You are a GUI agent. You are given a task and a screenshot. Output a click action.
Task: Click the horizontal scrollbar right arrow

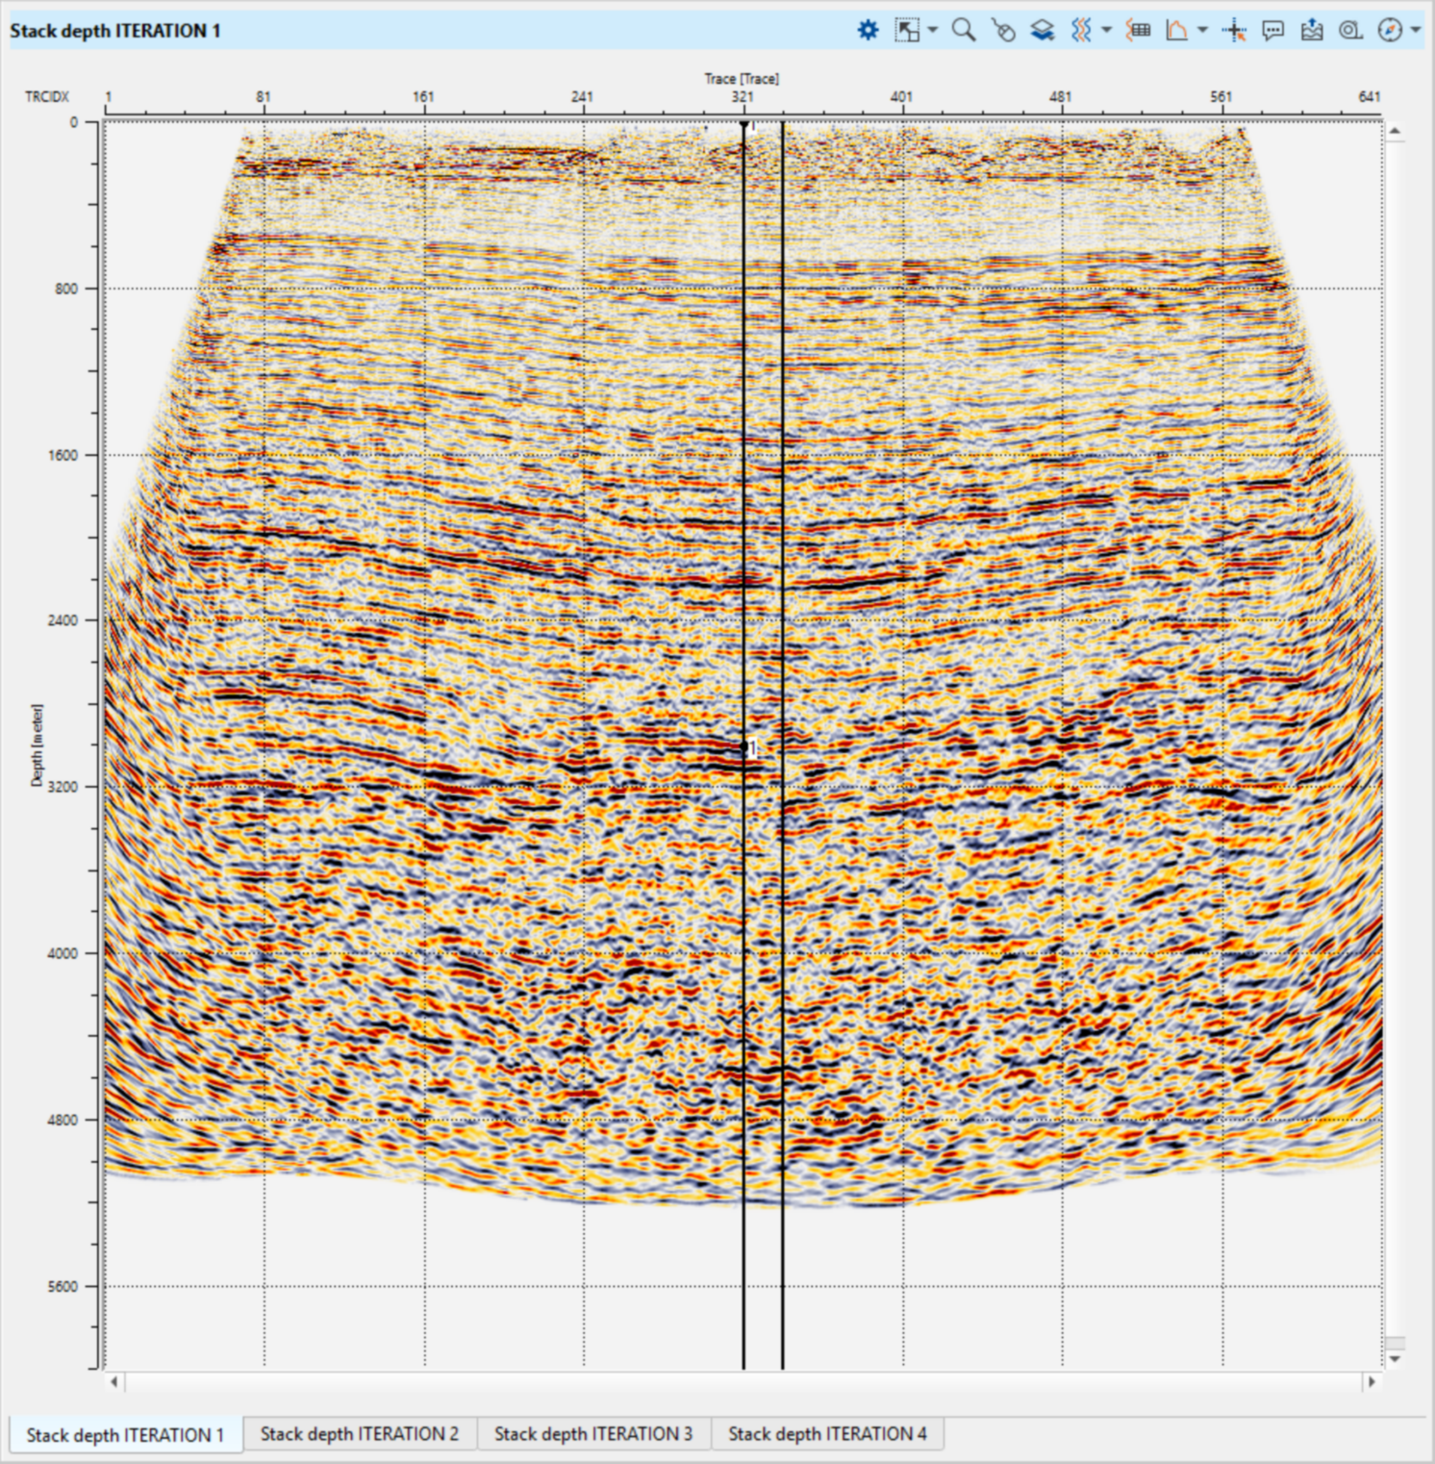[x=1372, y=1382]
